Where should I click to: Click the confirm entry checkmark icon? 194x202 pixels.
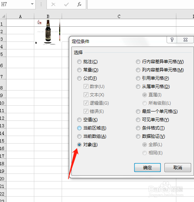(x=66, y=4)
